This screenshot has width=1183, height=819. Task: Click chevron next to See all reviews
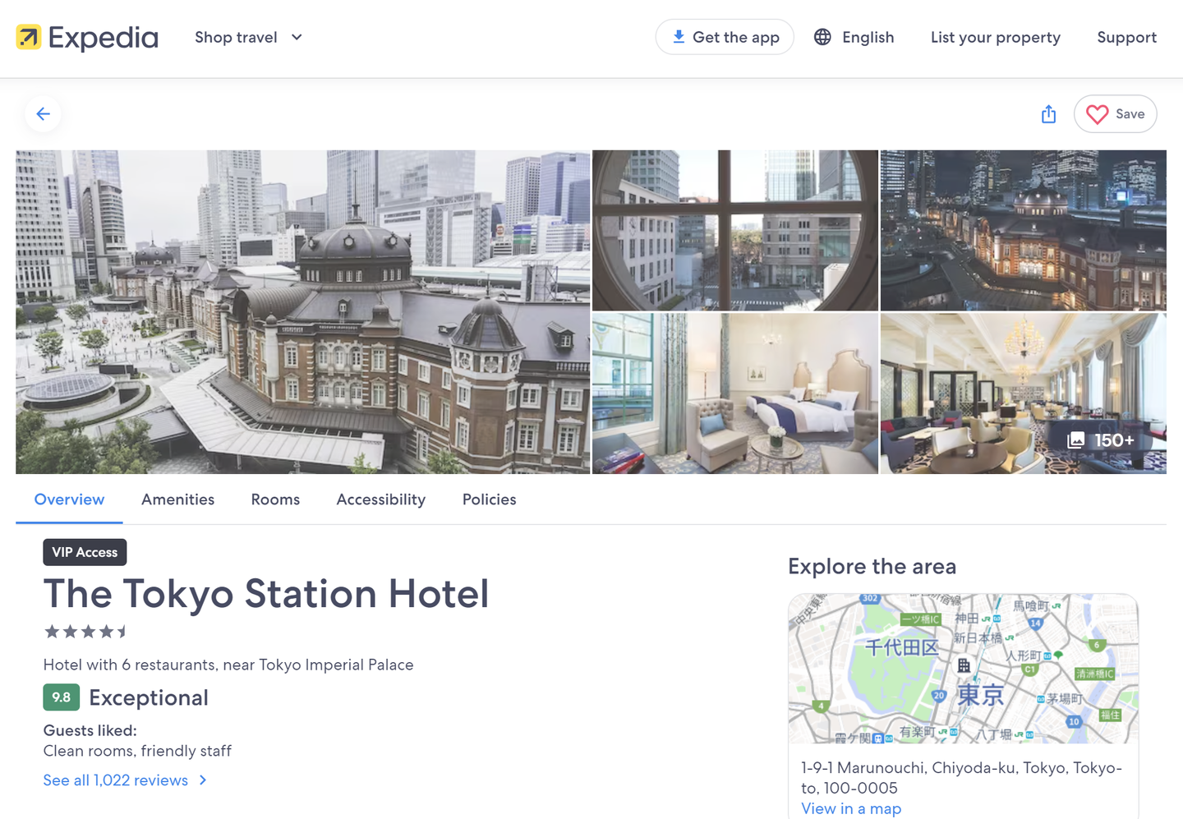click(x=203, y=780)
